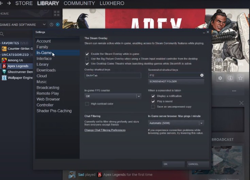
Task: Go forward with the navigation arrow
Action: click(x=9, y=3)
